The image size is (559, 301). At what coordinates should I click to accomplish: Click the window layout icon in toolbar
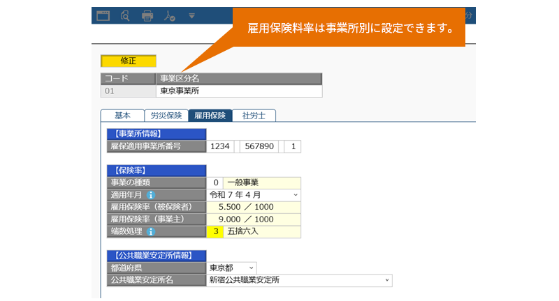click(103, 15)
